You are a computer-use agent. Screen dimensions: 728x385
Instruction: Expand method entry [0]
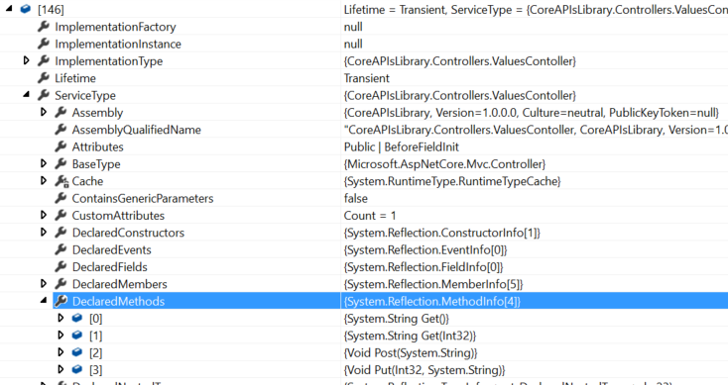coord(61,318)
